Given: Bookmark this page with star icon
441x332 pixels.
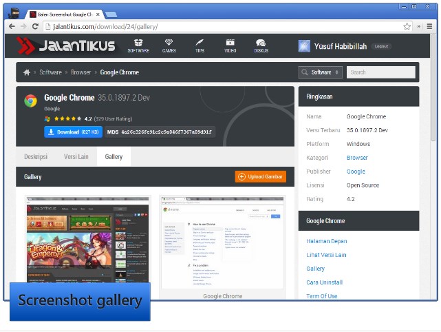Looking at the screenshot, I should [x=407, y=26].
